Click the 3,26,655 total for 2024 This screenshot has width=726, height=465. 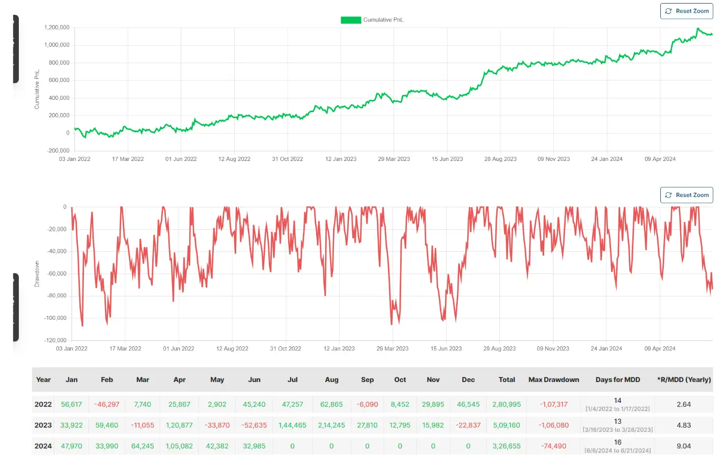(507, 446)
